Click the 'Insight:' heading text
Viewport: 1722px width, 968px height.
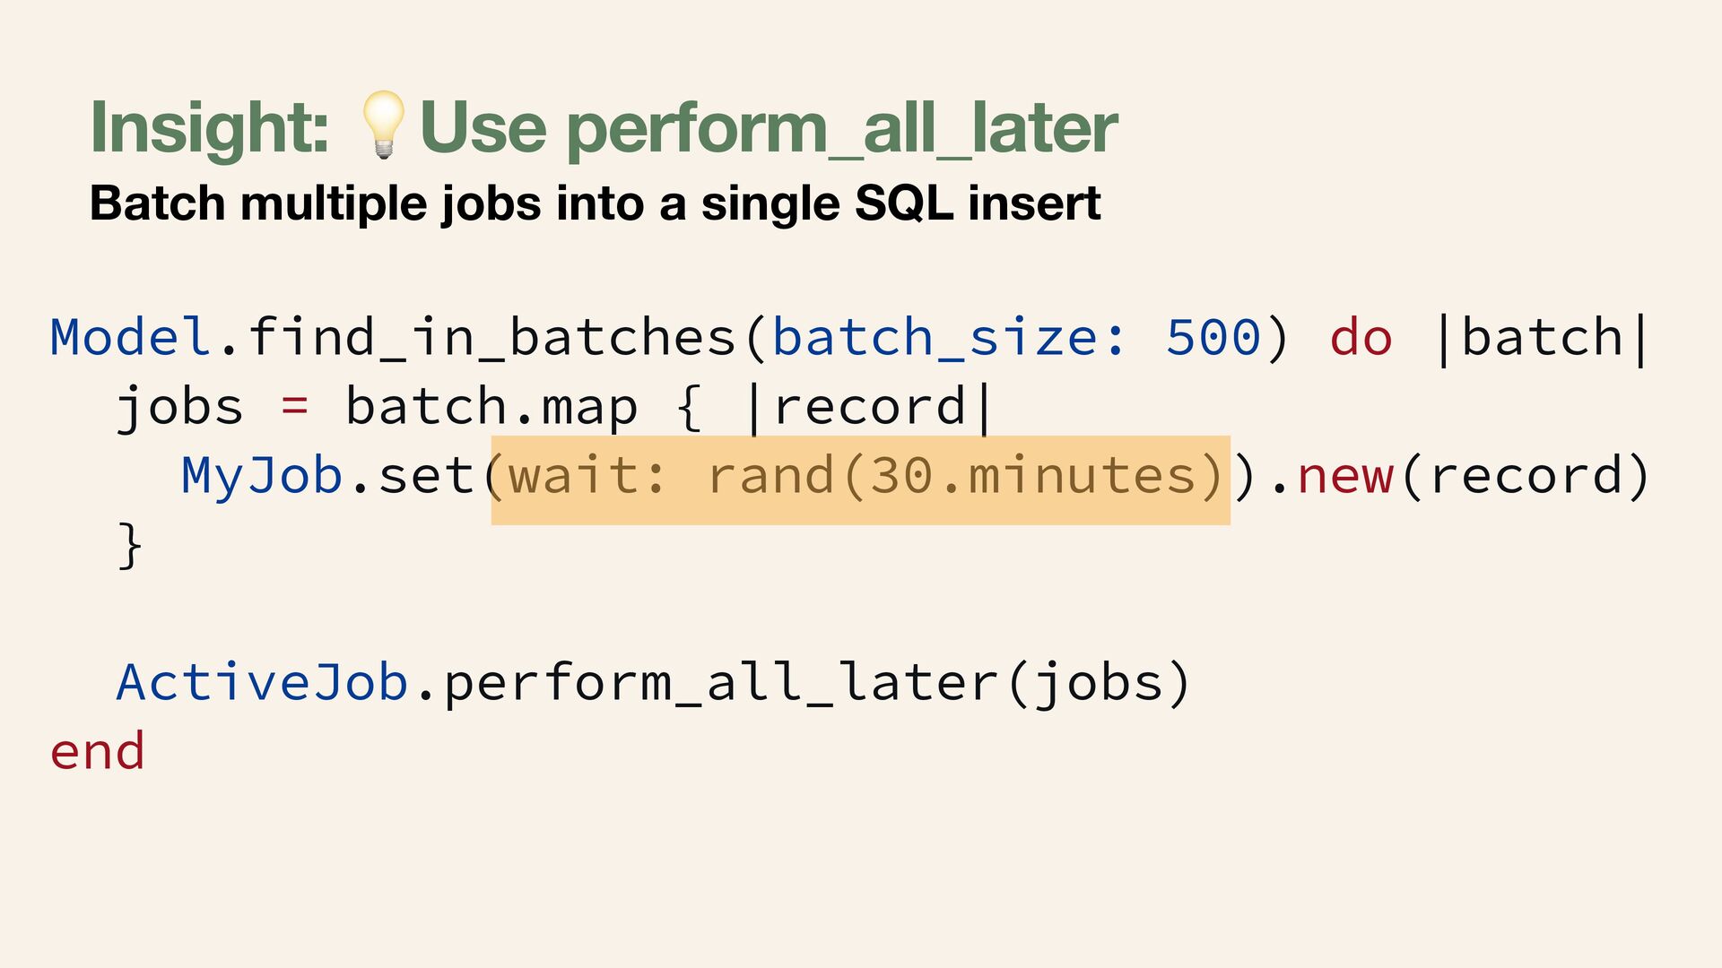(x=210, y=128)
